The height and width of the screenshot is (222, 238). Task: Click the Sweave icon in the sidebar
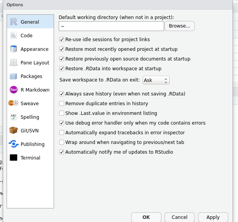tap(14, 104)
